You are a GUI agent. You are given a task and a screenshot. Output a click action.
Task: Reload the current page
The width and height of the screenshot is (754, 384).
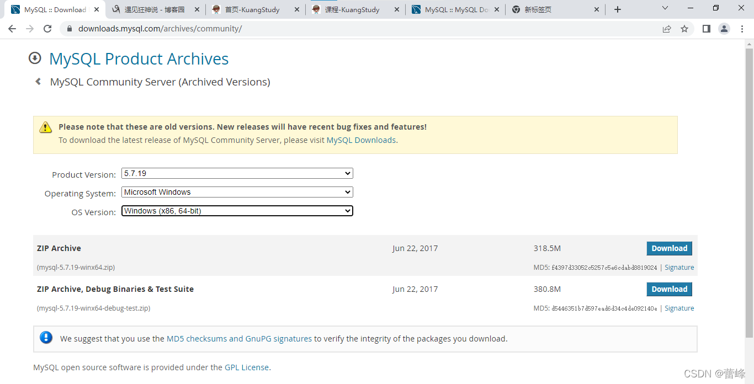[x=47, y=29]
